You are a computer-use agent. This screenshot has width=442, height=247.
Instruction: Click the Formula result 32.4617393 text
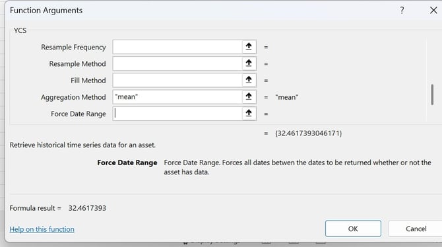(58, 208)
